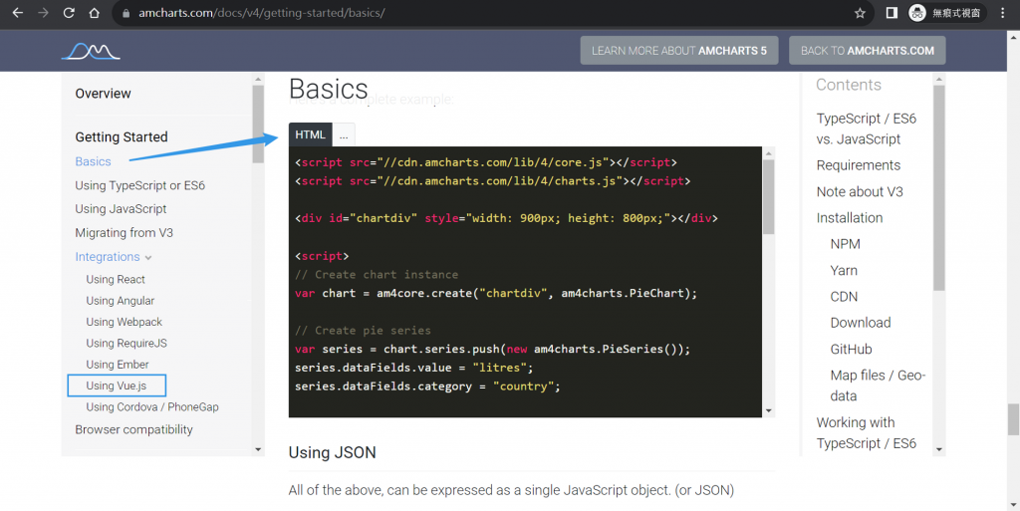
Task: Jump to Working with TypeScript / ES6
Action: tap(867, 433)
